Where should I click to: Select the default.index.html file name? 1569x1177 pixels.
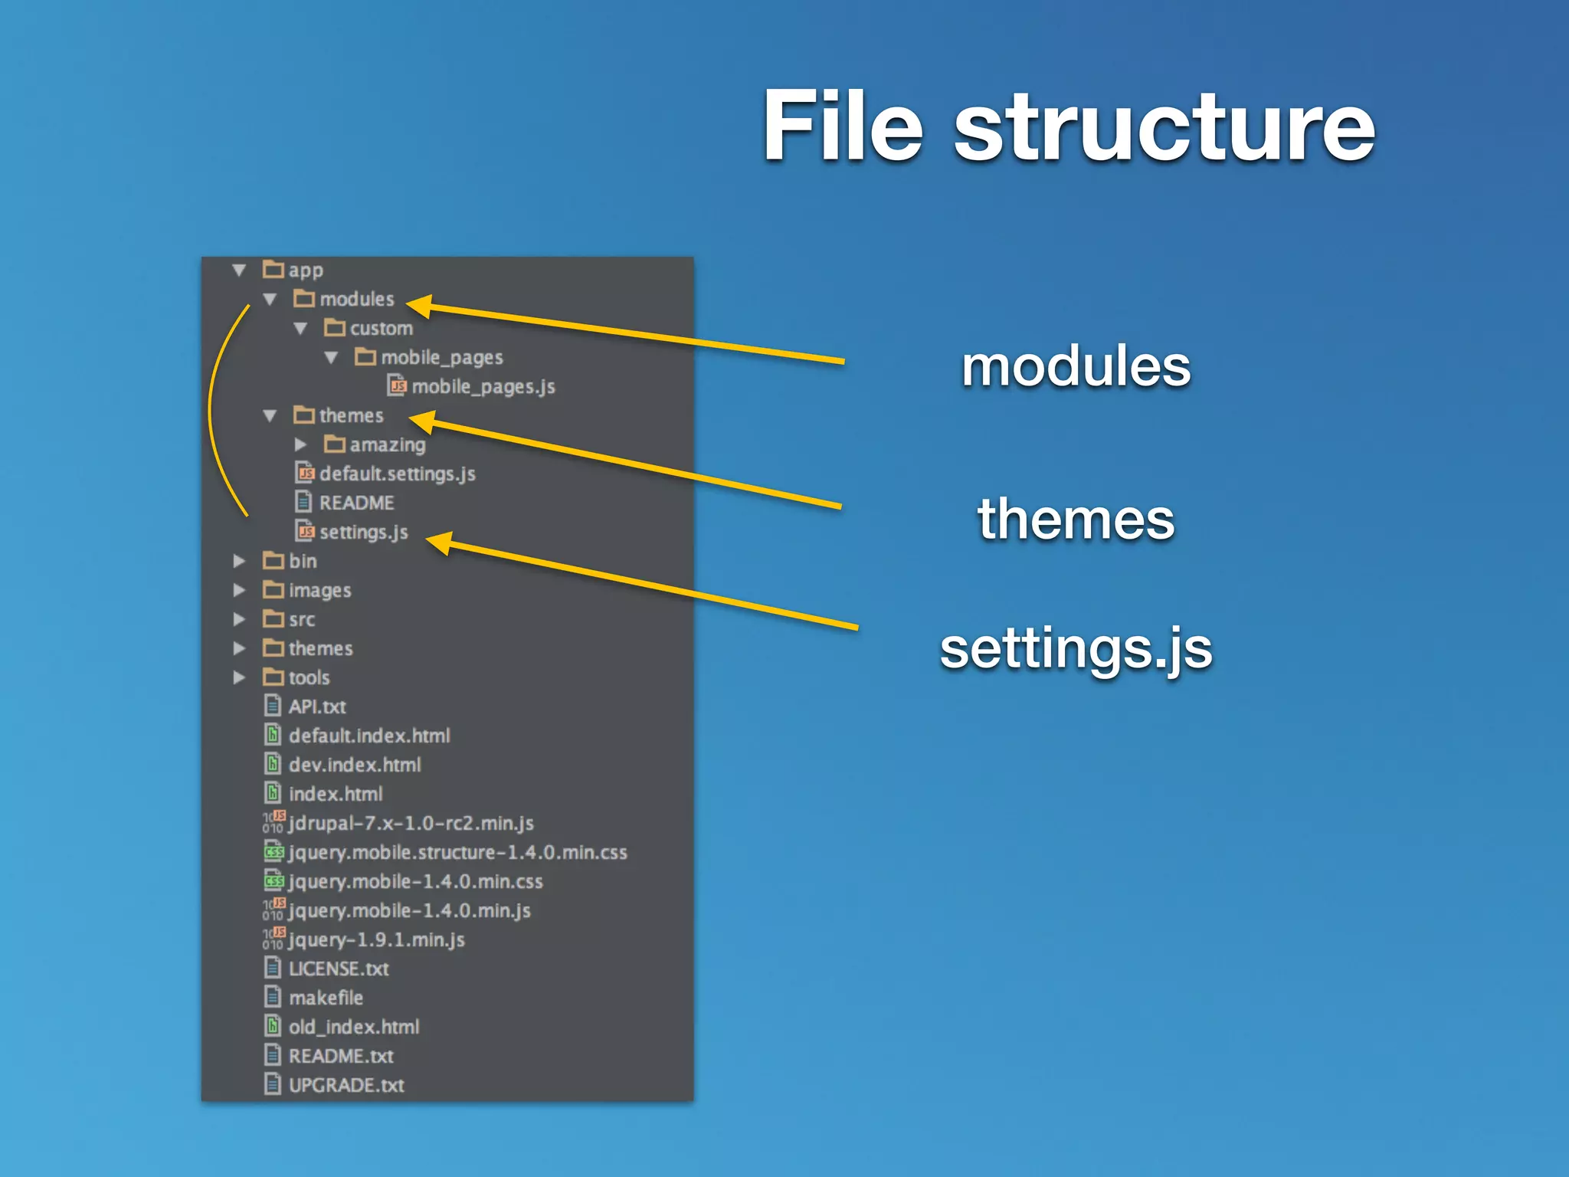tap(369, 736)
